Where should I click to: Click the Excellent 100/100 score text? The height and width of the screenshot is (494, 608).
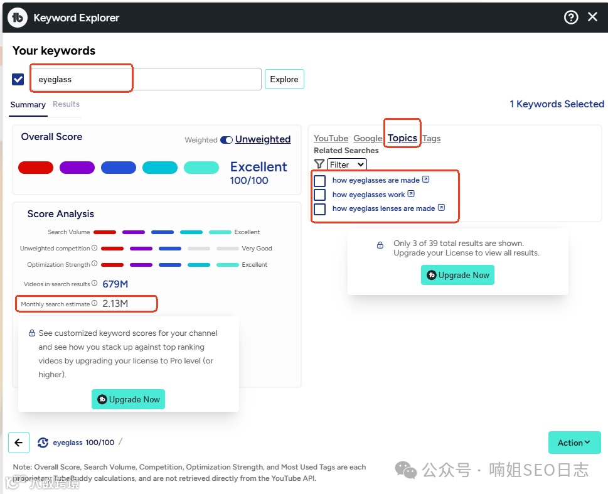tap(259, 173)
